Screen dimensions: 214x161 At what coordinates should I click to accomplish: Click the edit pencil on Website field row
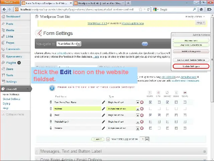(103, 121)
